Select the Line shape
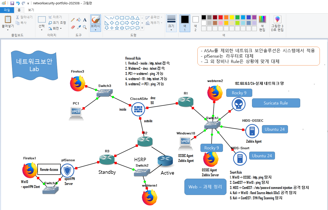 [107, 18]
